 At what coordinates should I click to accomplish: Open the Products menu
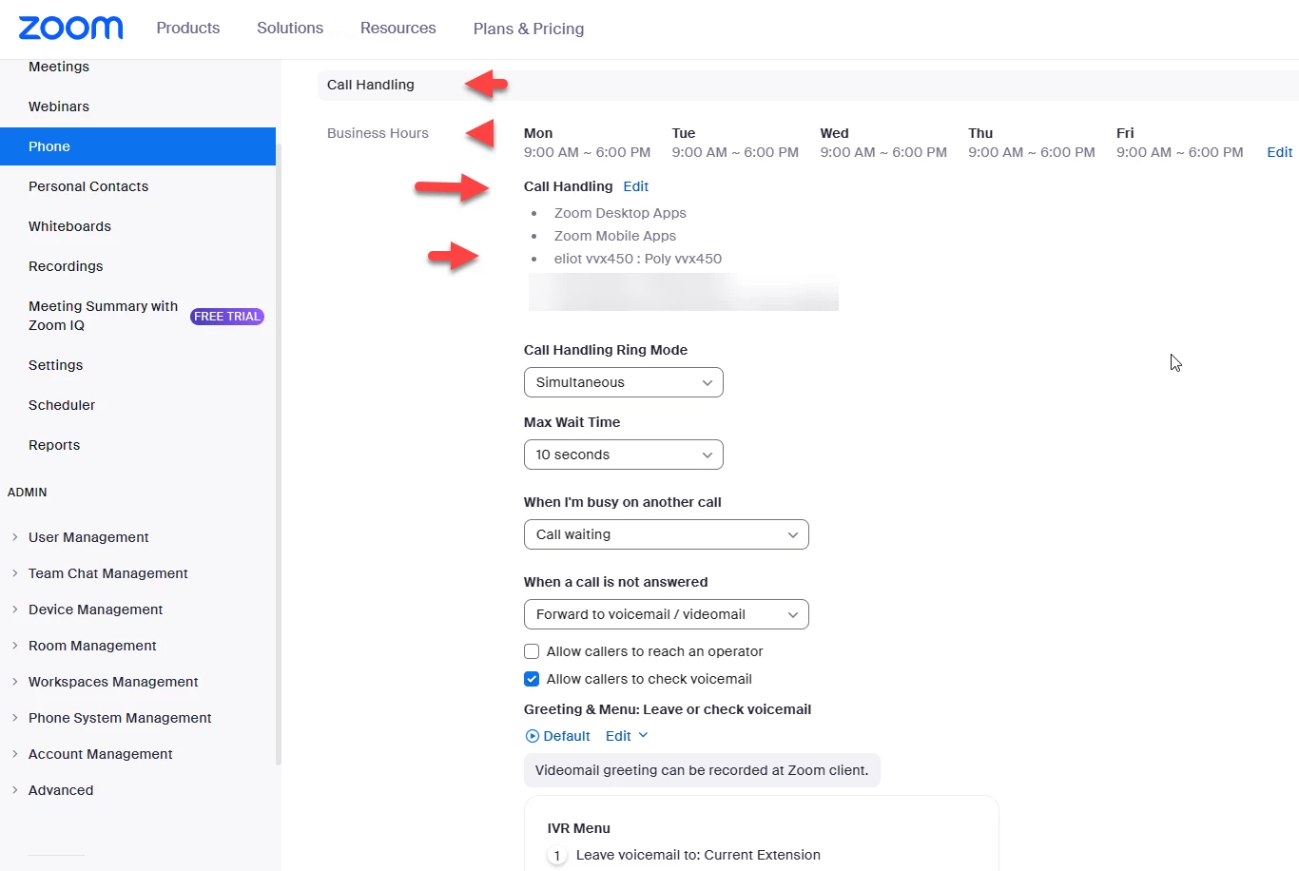(x=188, y=29)
